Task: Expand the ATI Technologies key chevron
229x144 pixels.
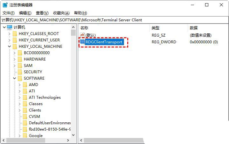Action: (x=20, y=97)
